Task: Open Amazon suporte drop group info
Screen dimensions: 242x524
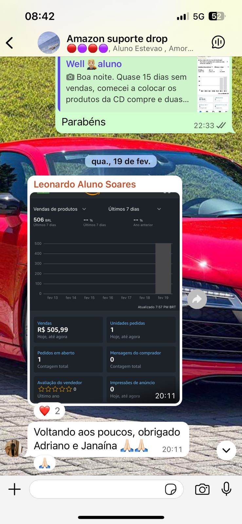Action: (x=130, y=43)
